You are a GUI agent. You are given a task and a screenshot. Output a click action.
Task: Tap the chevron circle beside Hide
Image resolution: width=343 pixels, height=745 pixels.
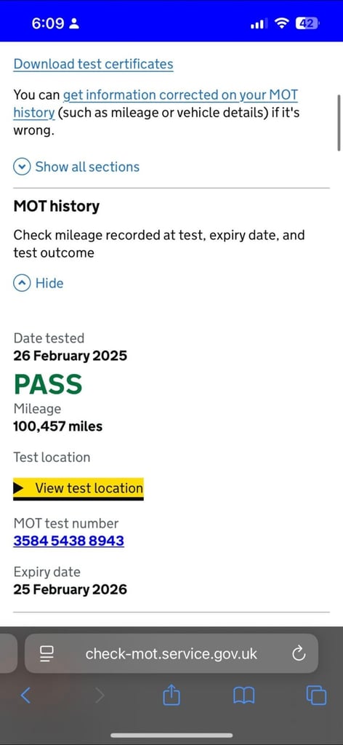click(22, 283)
